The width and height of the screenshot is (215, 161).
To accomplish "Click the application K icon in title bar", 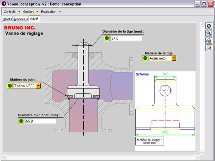I will (4, 4).
